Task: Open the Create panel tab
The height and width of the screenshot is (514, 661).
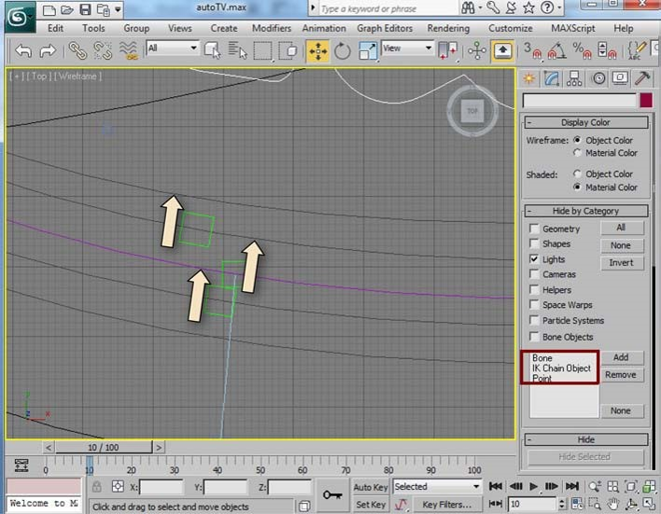Action: [529, 78]
